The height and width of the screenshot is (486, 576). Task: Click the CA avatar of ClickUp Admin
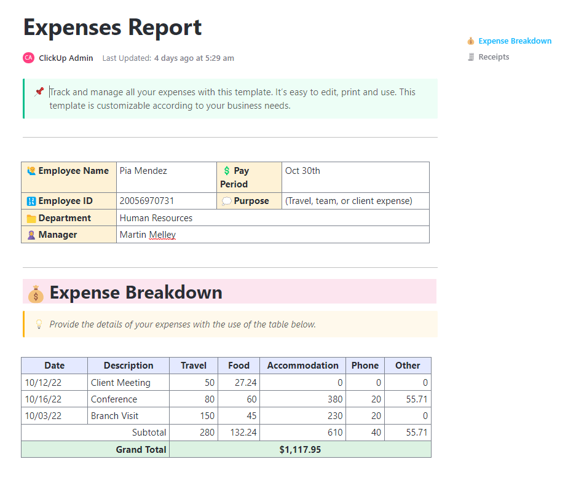(x=28, y=58)
